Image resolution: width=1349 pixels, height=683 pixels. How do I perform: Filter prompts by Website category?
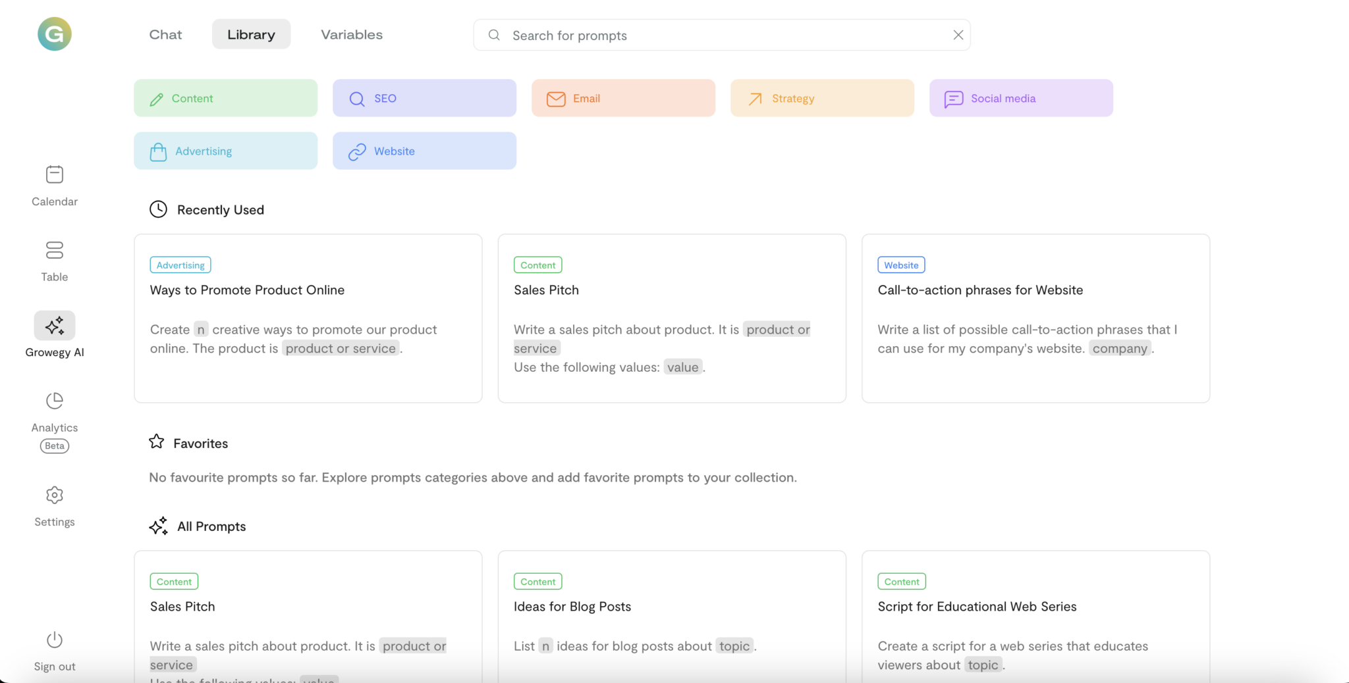pos(424,151)
